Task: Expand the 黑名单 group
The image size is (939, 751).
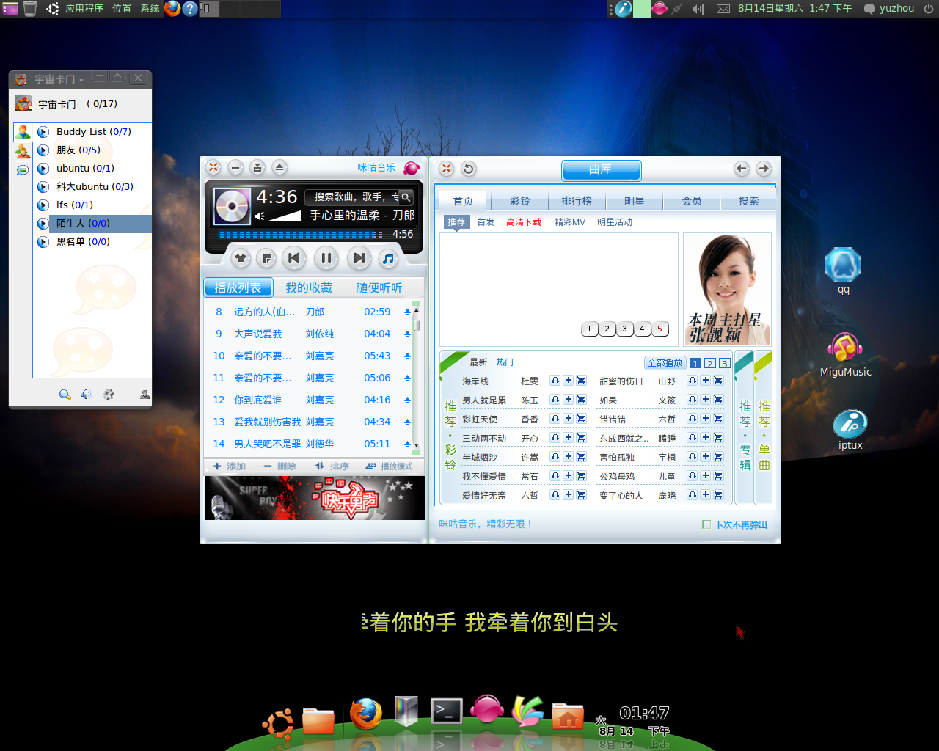Action: pyautogui.click(x=43, y=242)
